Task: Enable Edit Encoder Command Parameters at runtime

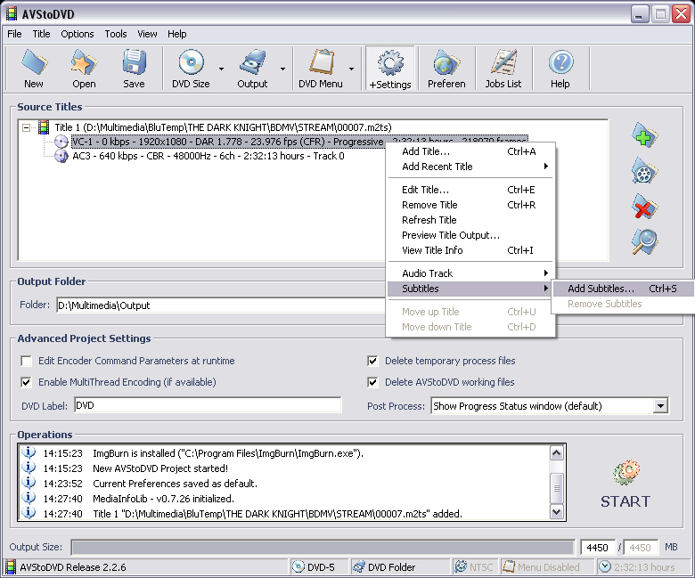Action: tap(26, 361)
